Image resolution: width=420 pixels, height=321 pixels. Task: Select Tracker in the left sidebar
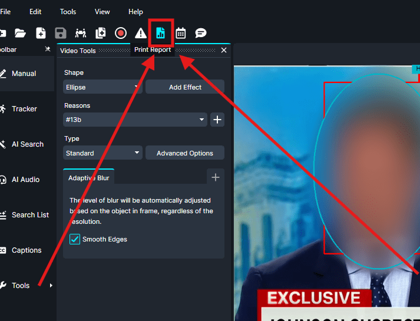click(x=24, y=109)
